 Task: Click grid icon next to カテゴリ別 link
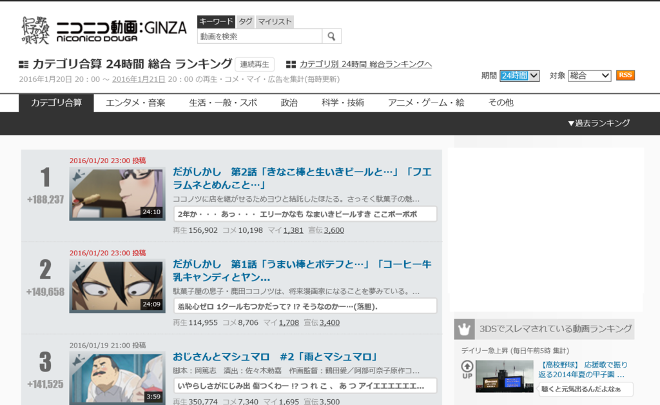coord(291,64)
